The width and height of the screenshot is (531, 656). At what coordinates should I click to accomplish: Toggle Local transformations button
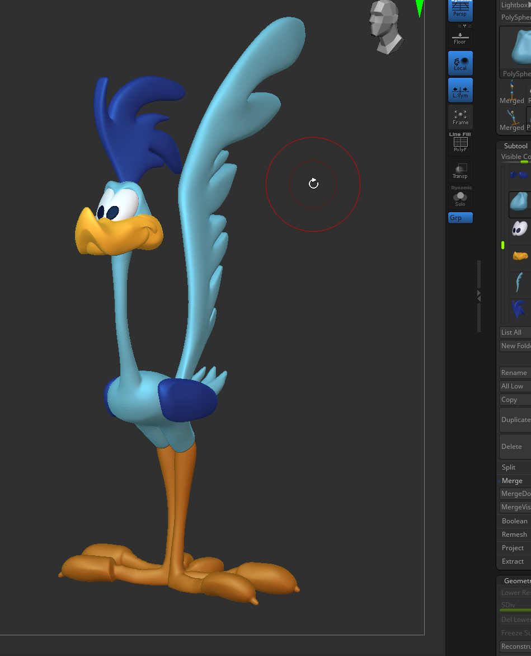(460, 63)
